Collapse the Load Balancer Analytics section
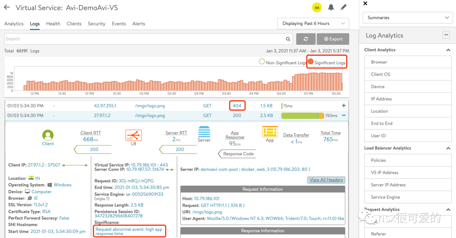456x238 pixels. pyautogui.click(x=448, y=148)
